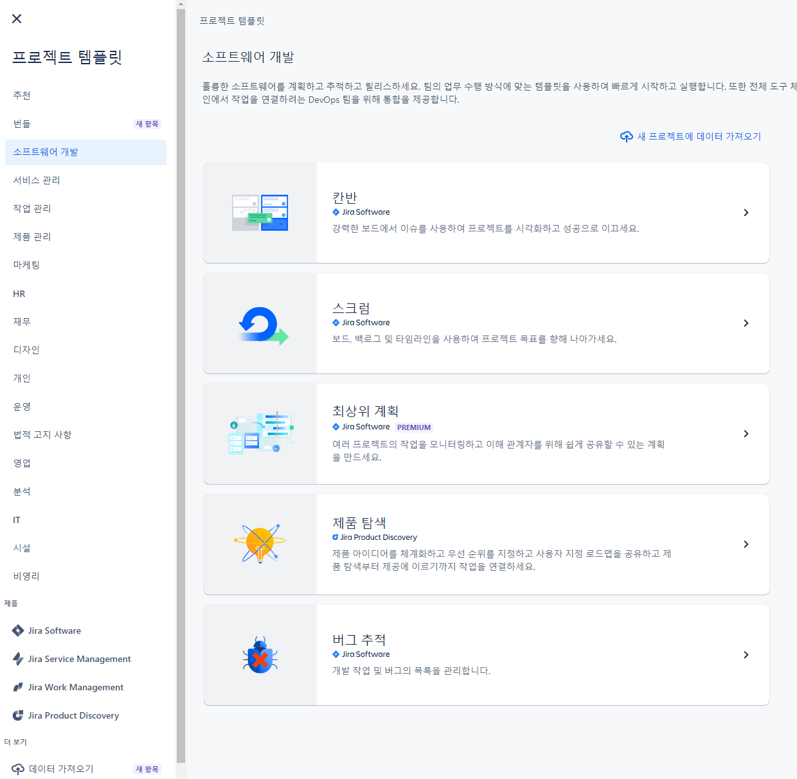Click the Jira Work Management icon in the sidebar
This screenshot has height=779, width=797.
point(18,687)
